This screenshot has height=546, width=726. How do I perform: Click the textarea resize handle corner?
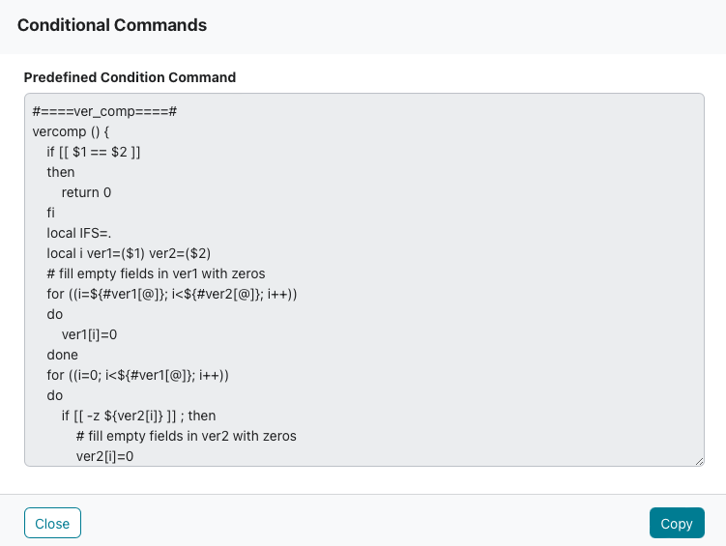699,461
